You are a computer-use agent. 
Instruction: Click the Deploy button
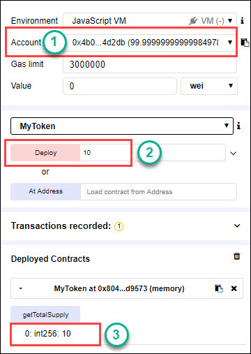(45, 153)
